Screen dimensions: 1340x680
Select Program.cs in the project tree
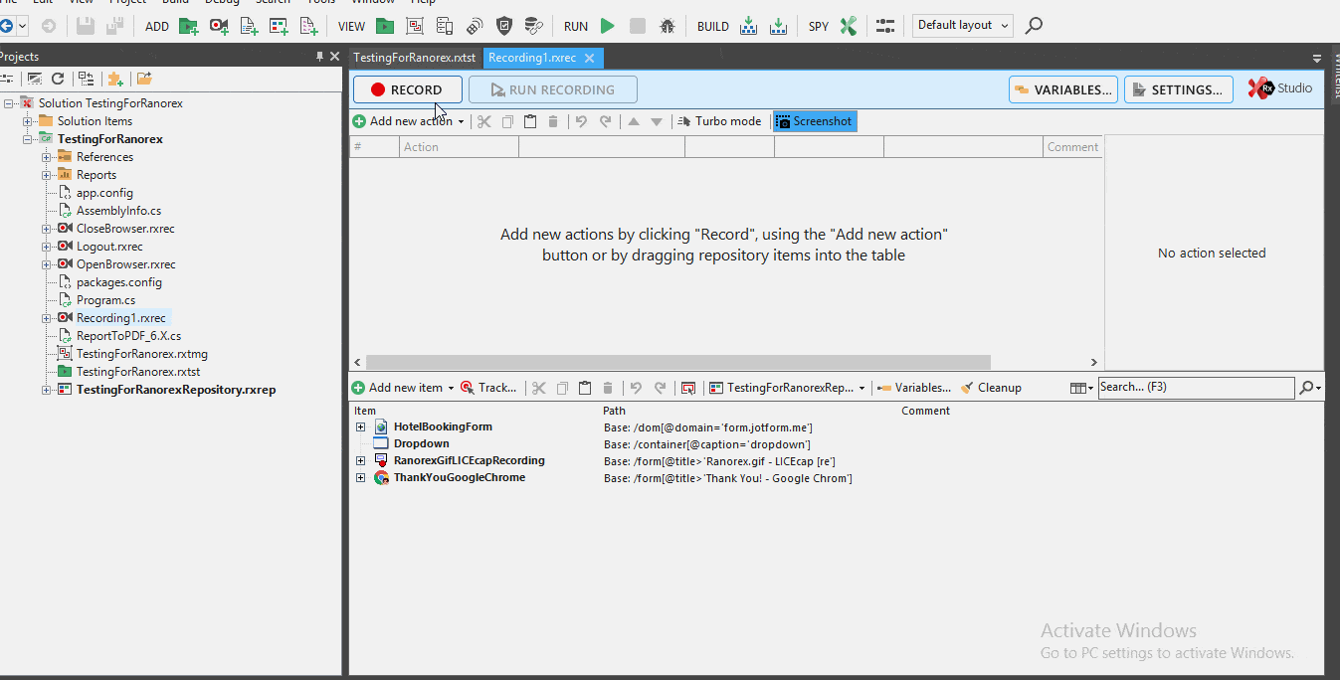coord(105,300)
